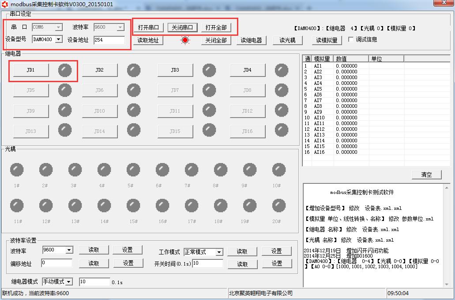Click the JD1 relay status indicator knob
The width and height of the screenshot is (455, 300).
[65, 70]
